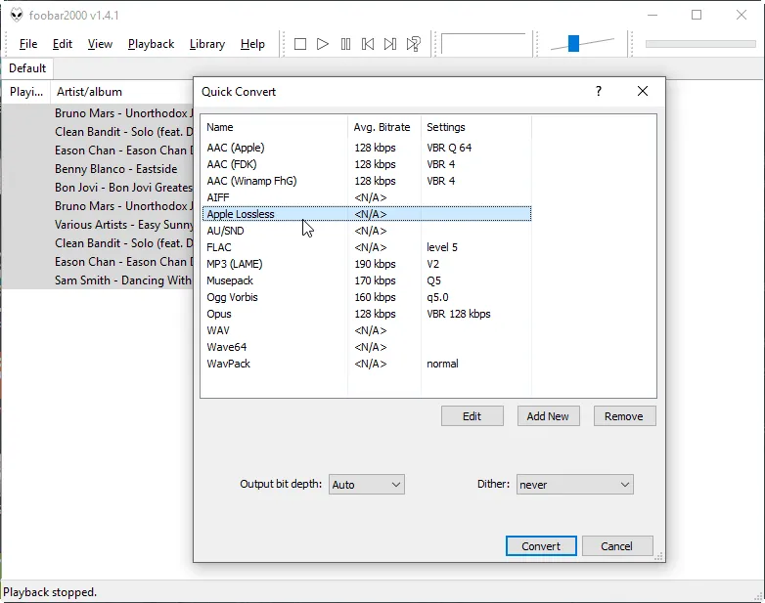The height and width of the screenshot is (603, 765).
Task: Click the dialog resize grip corner
Action: click(658, 556)
